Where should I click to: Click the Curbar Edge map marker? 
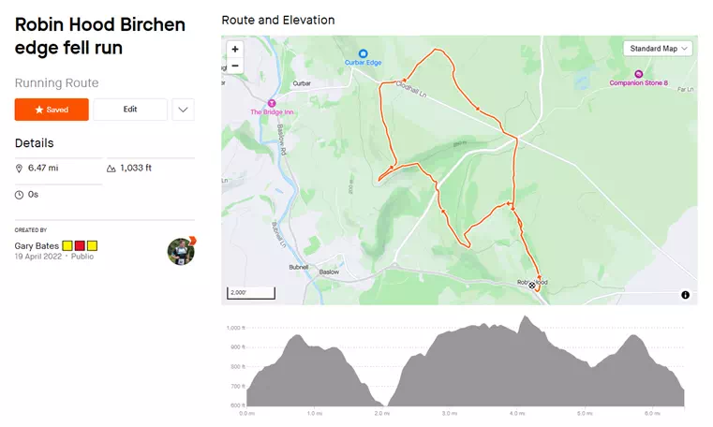(364, 53)
